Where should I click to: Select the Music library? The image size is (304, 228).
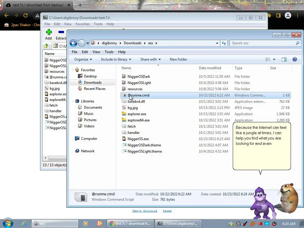coord(88,114)
